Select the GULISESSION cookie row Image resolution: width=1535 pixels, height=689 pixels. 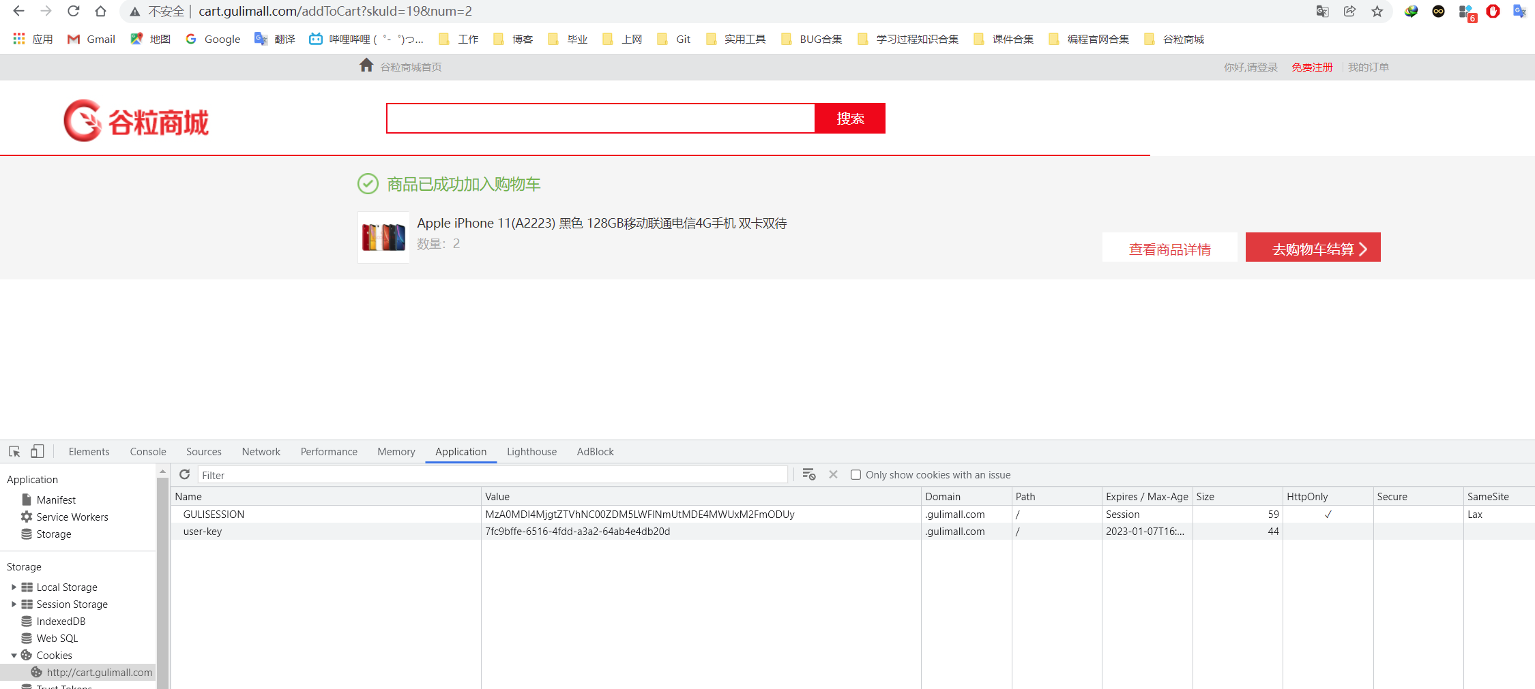point(853,514)
